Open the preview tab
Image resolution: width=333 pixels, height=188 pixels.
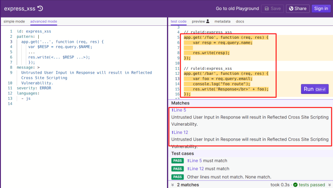(x=199, y=22)
